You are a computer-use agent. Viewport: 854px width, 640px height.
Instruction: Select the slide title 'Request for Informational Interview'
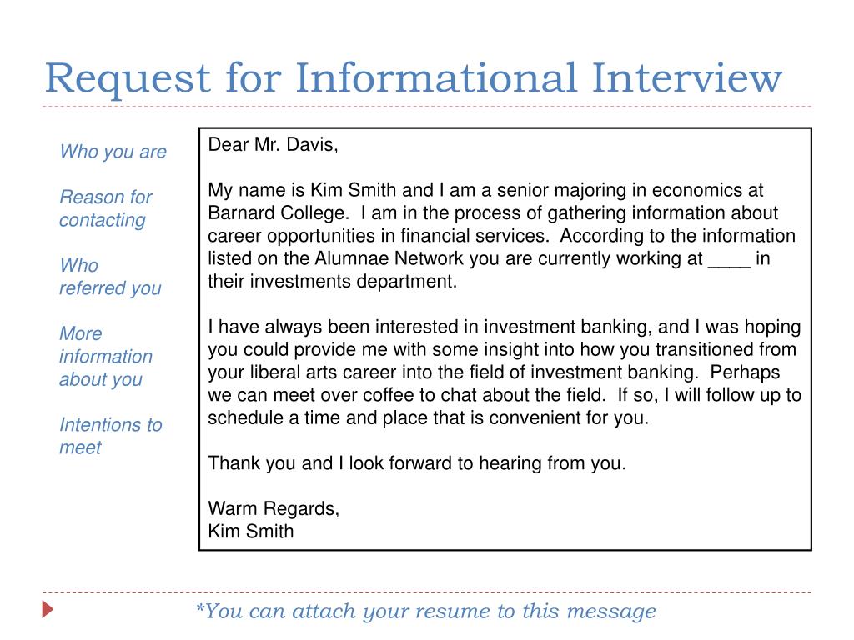click(x=414, y=77)
